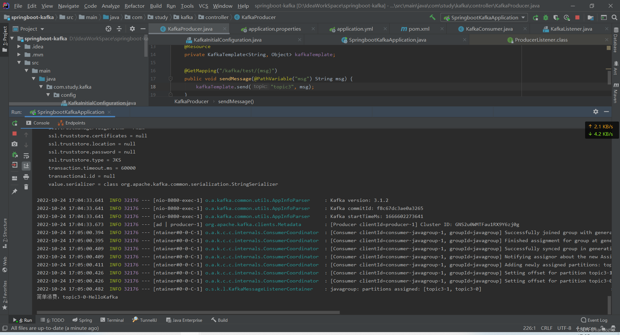
Task: Collapse the config package node
Action: [48, 95]
